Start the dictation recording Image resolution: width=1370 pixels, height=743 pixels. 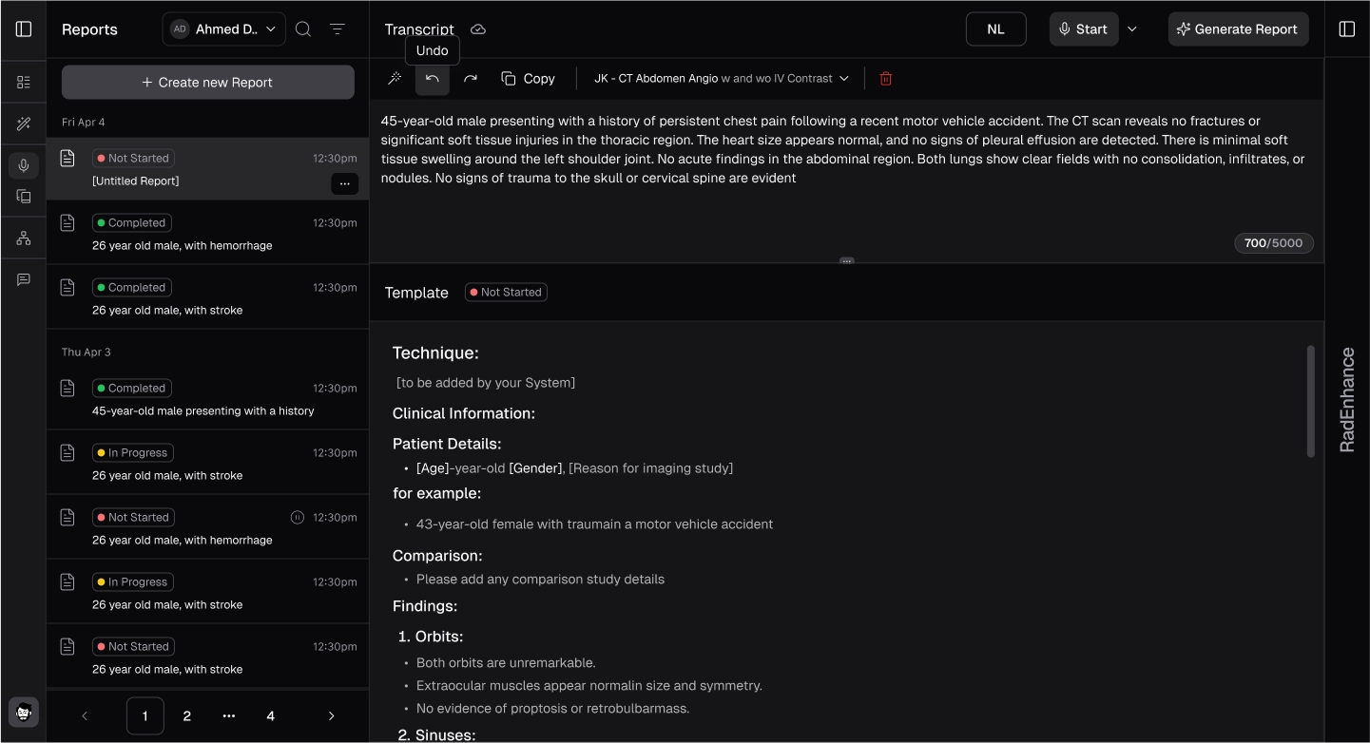tap(1084, 29)
